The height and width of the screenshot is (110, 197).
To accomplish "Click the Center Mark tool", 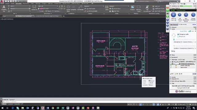I will click(x=68, y=9).
